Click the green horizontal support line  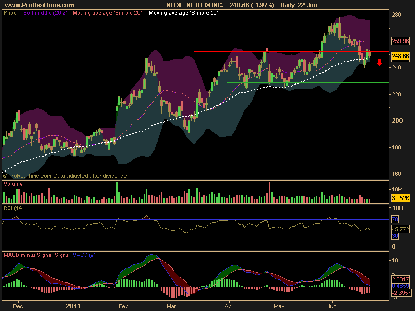[308, 83]
